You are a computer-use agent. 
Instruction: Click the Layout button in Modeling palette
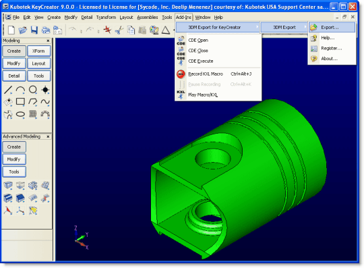[39, 63]
